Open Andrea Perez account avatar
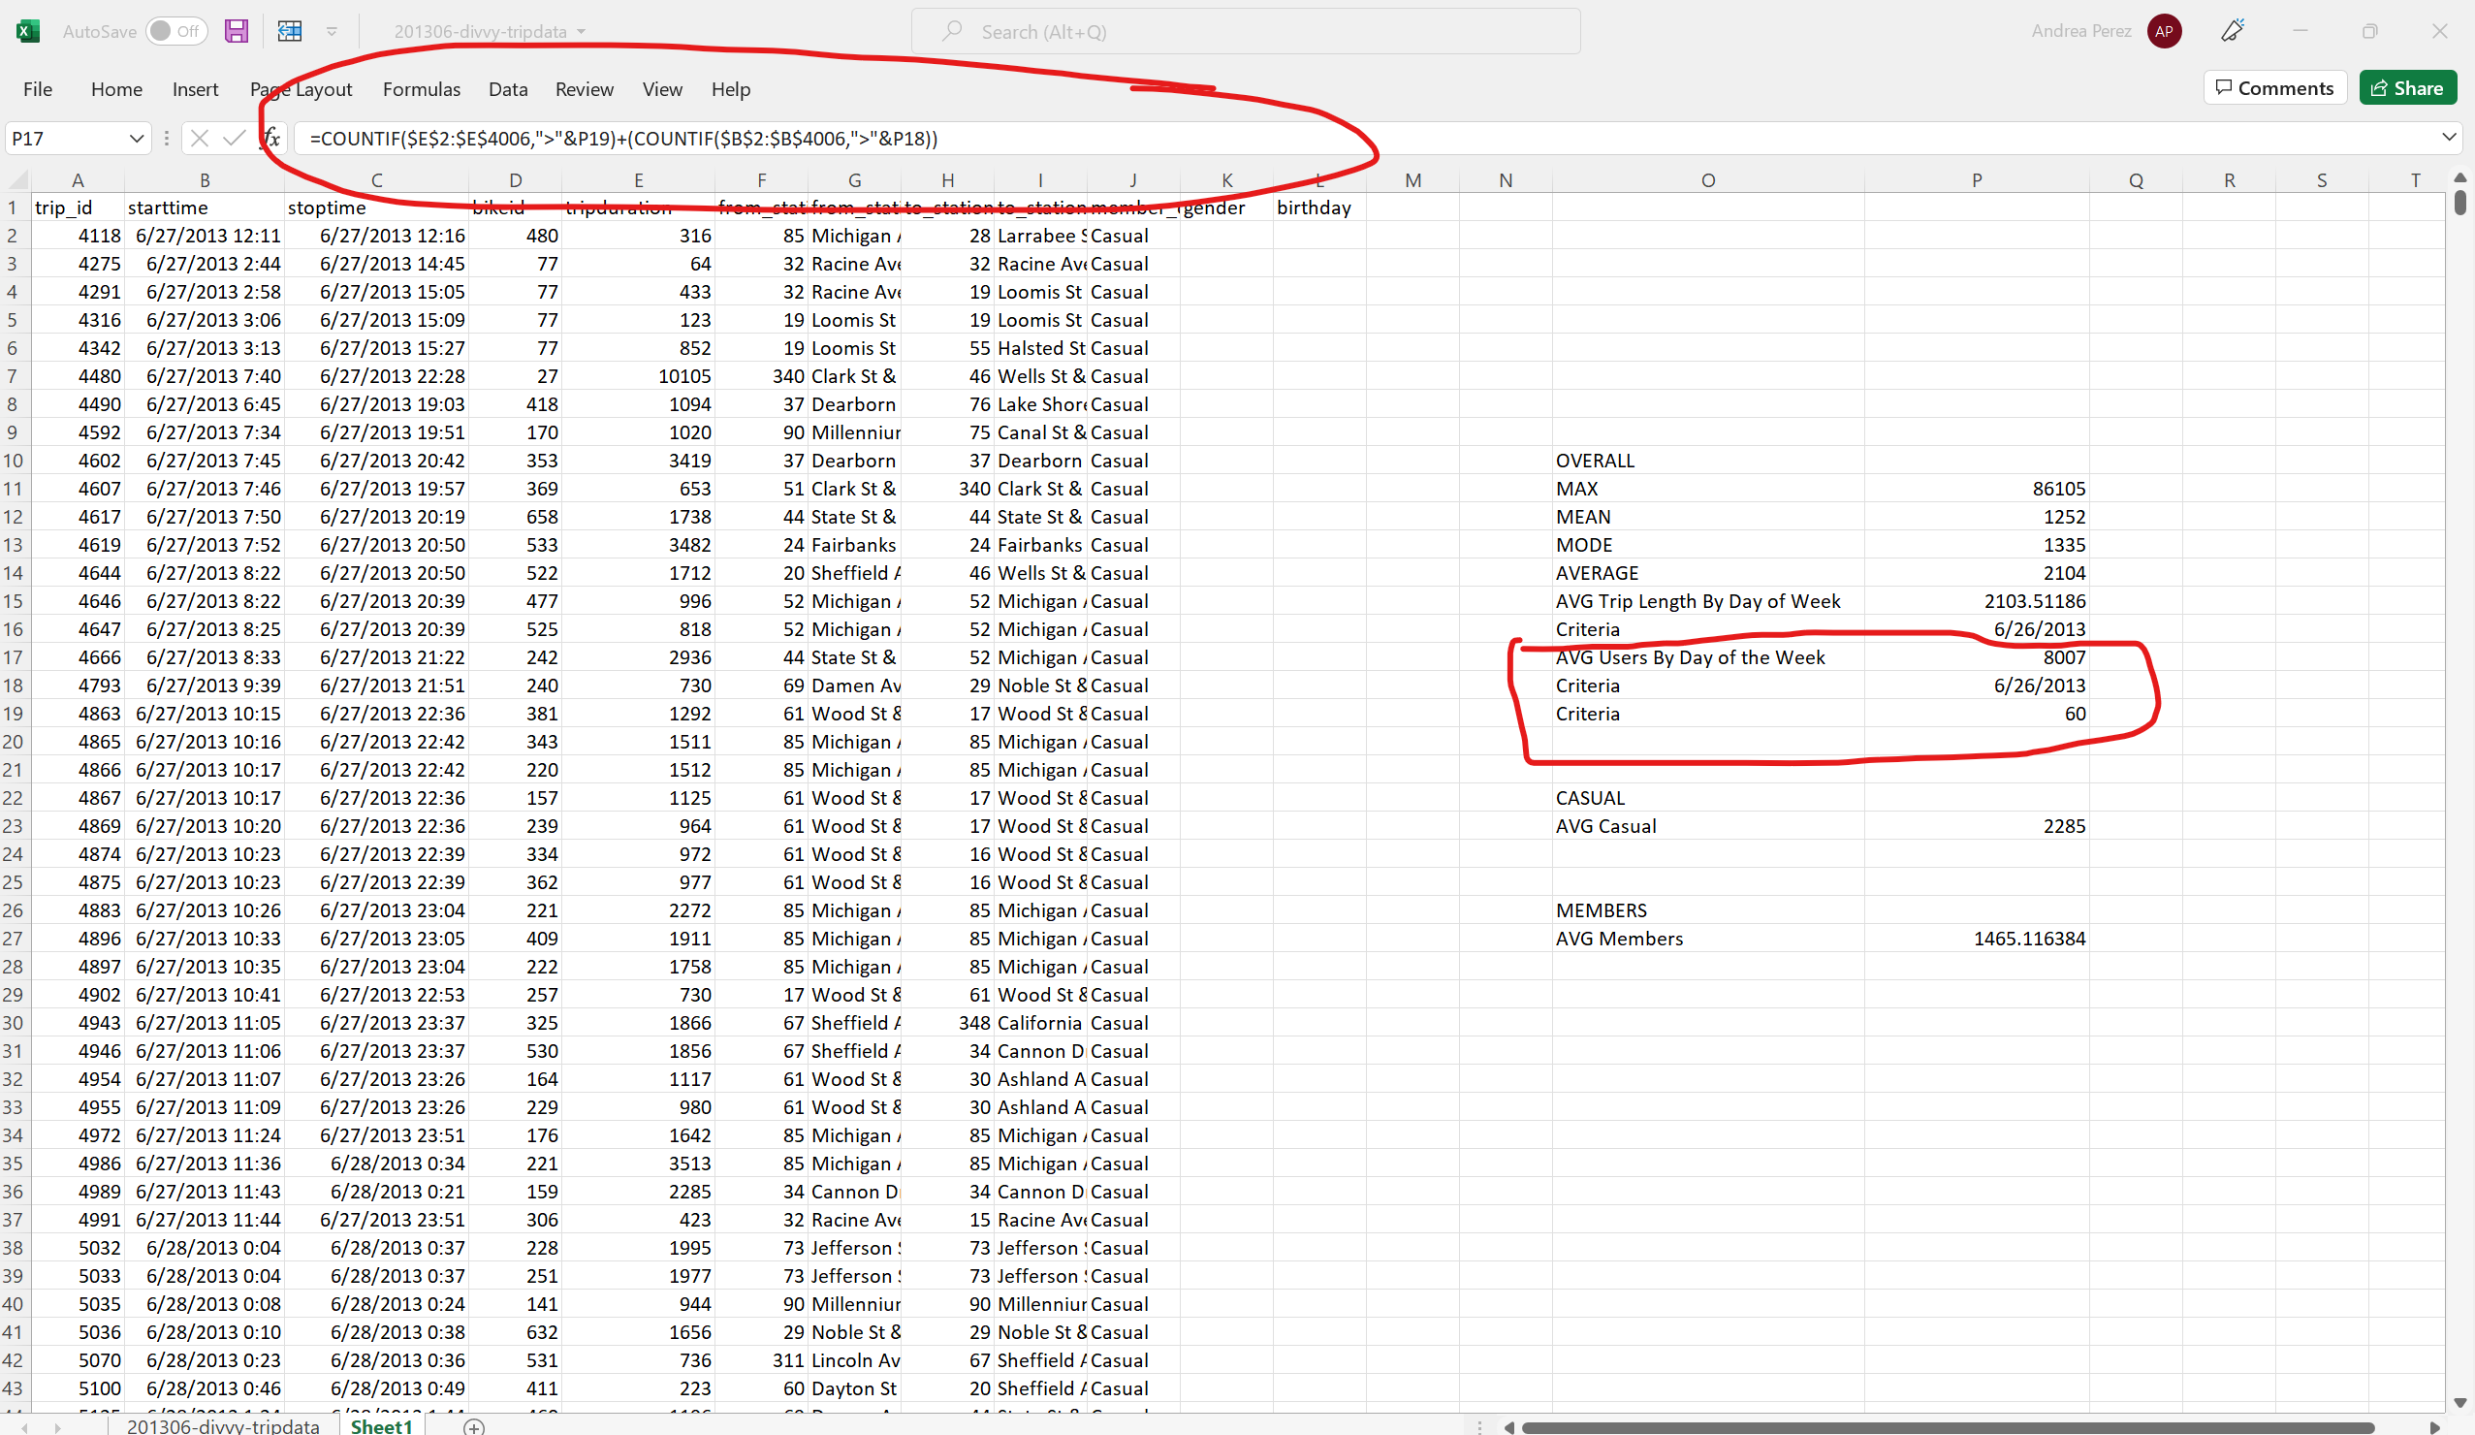This screenshot has width=2475, height=1435. tap(2164, 31)
